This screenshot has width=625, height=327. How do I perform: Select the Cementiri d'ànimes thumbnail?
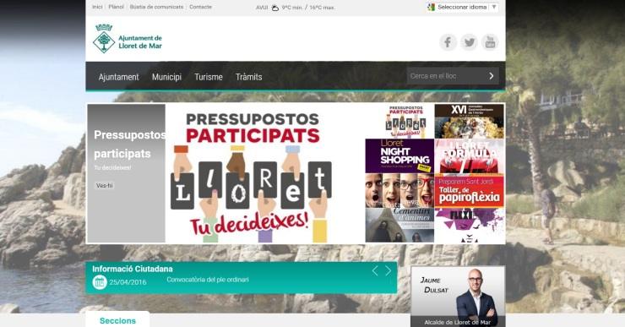tap(399, 225)
